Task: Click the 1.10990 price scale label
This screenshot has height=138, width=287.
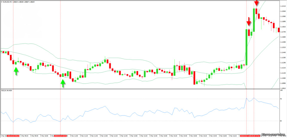Action: [283, 83]
